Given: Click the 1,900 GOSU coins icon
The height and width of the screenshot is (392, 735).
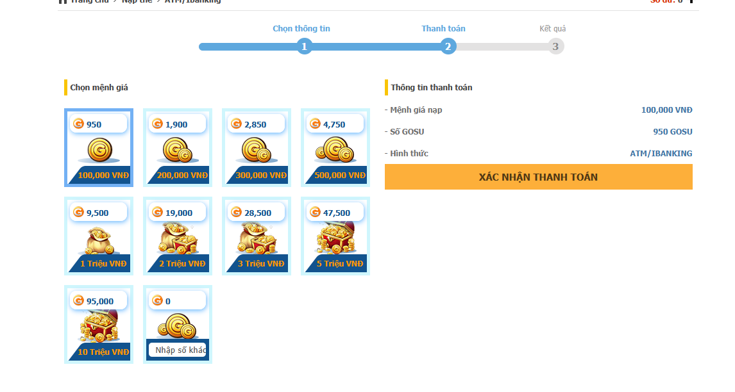Looking at the screenshot, I should click(x=177, y=150).
